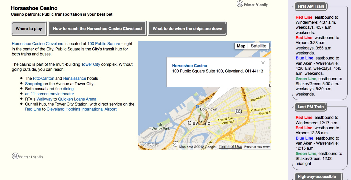The height and width of the screenshot is (180, 351).
Task: Open the Red Line link in the bullet list
Action: tap(33, 109)
